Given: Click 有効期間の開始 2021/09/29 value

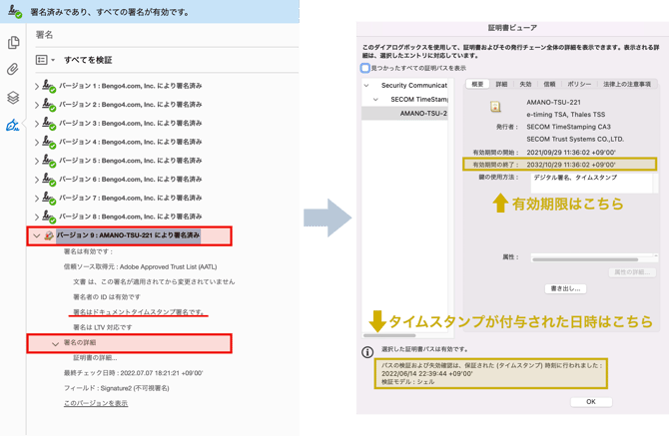Looking at the screenshot, I should [571, 153].
